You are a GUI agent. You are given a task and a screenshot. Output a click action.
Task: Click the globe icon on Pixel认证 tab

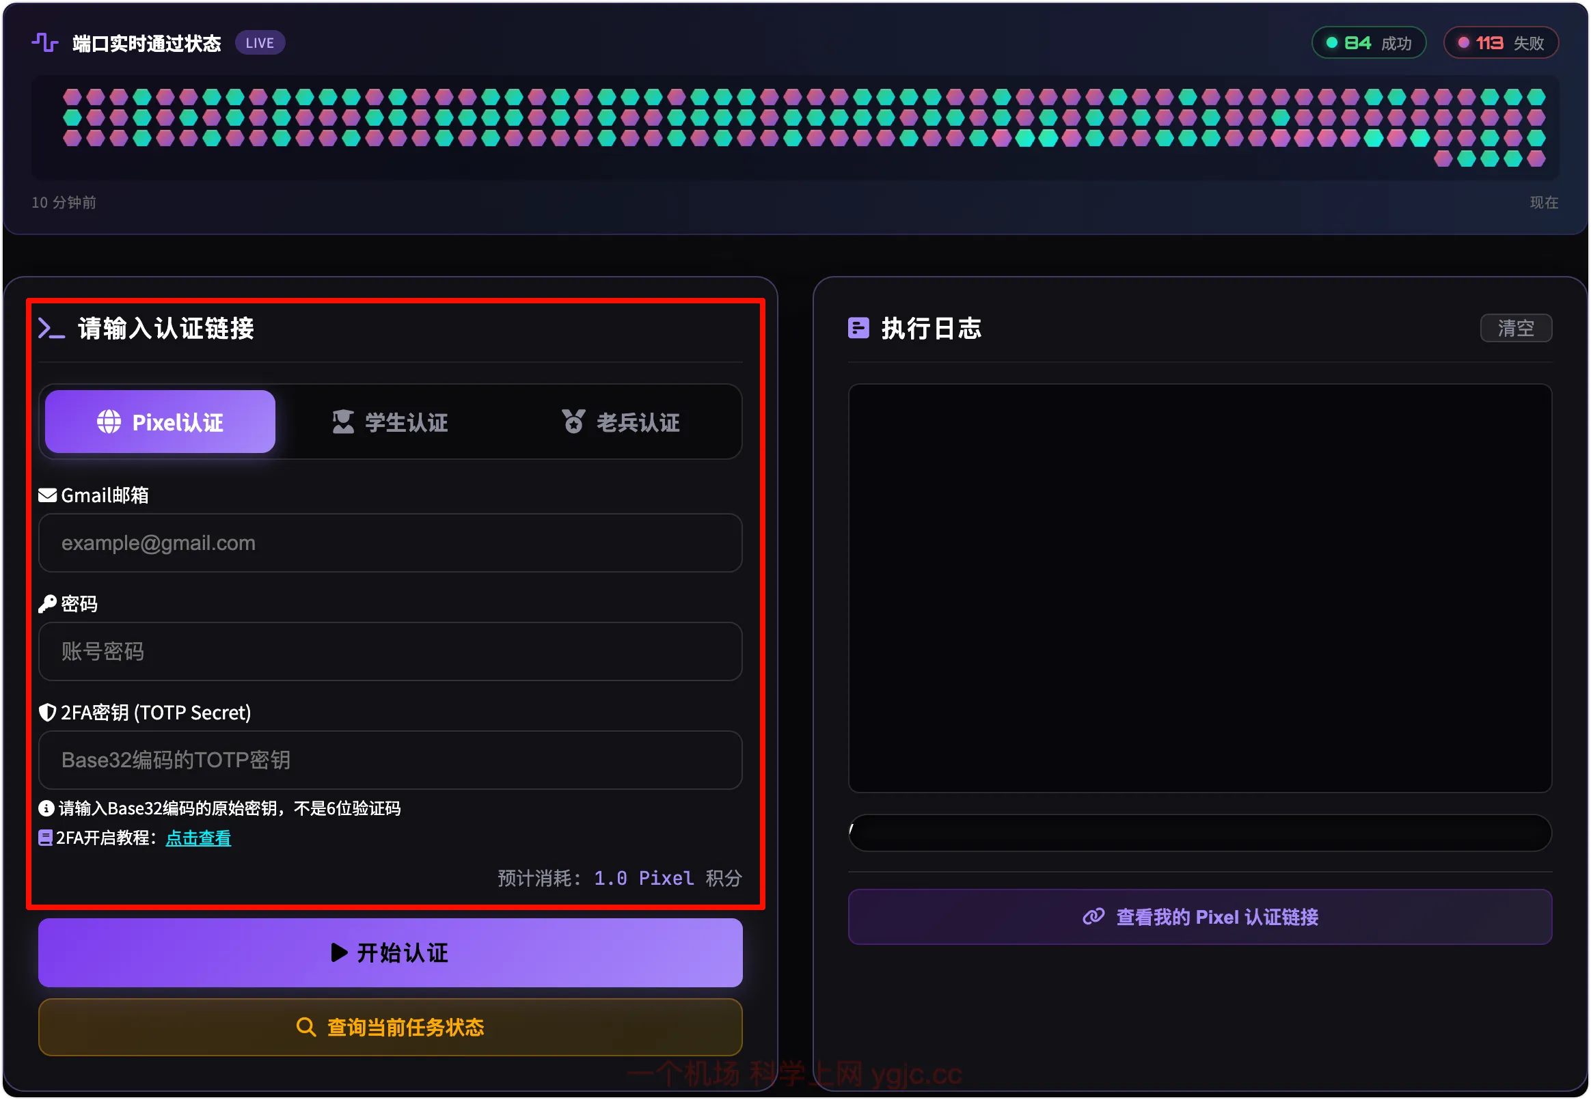[109, 421]
